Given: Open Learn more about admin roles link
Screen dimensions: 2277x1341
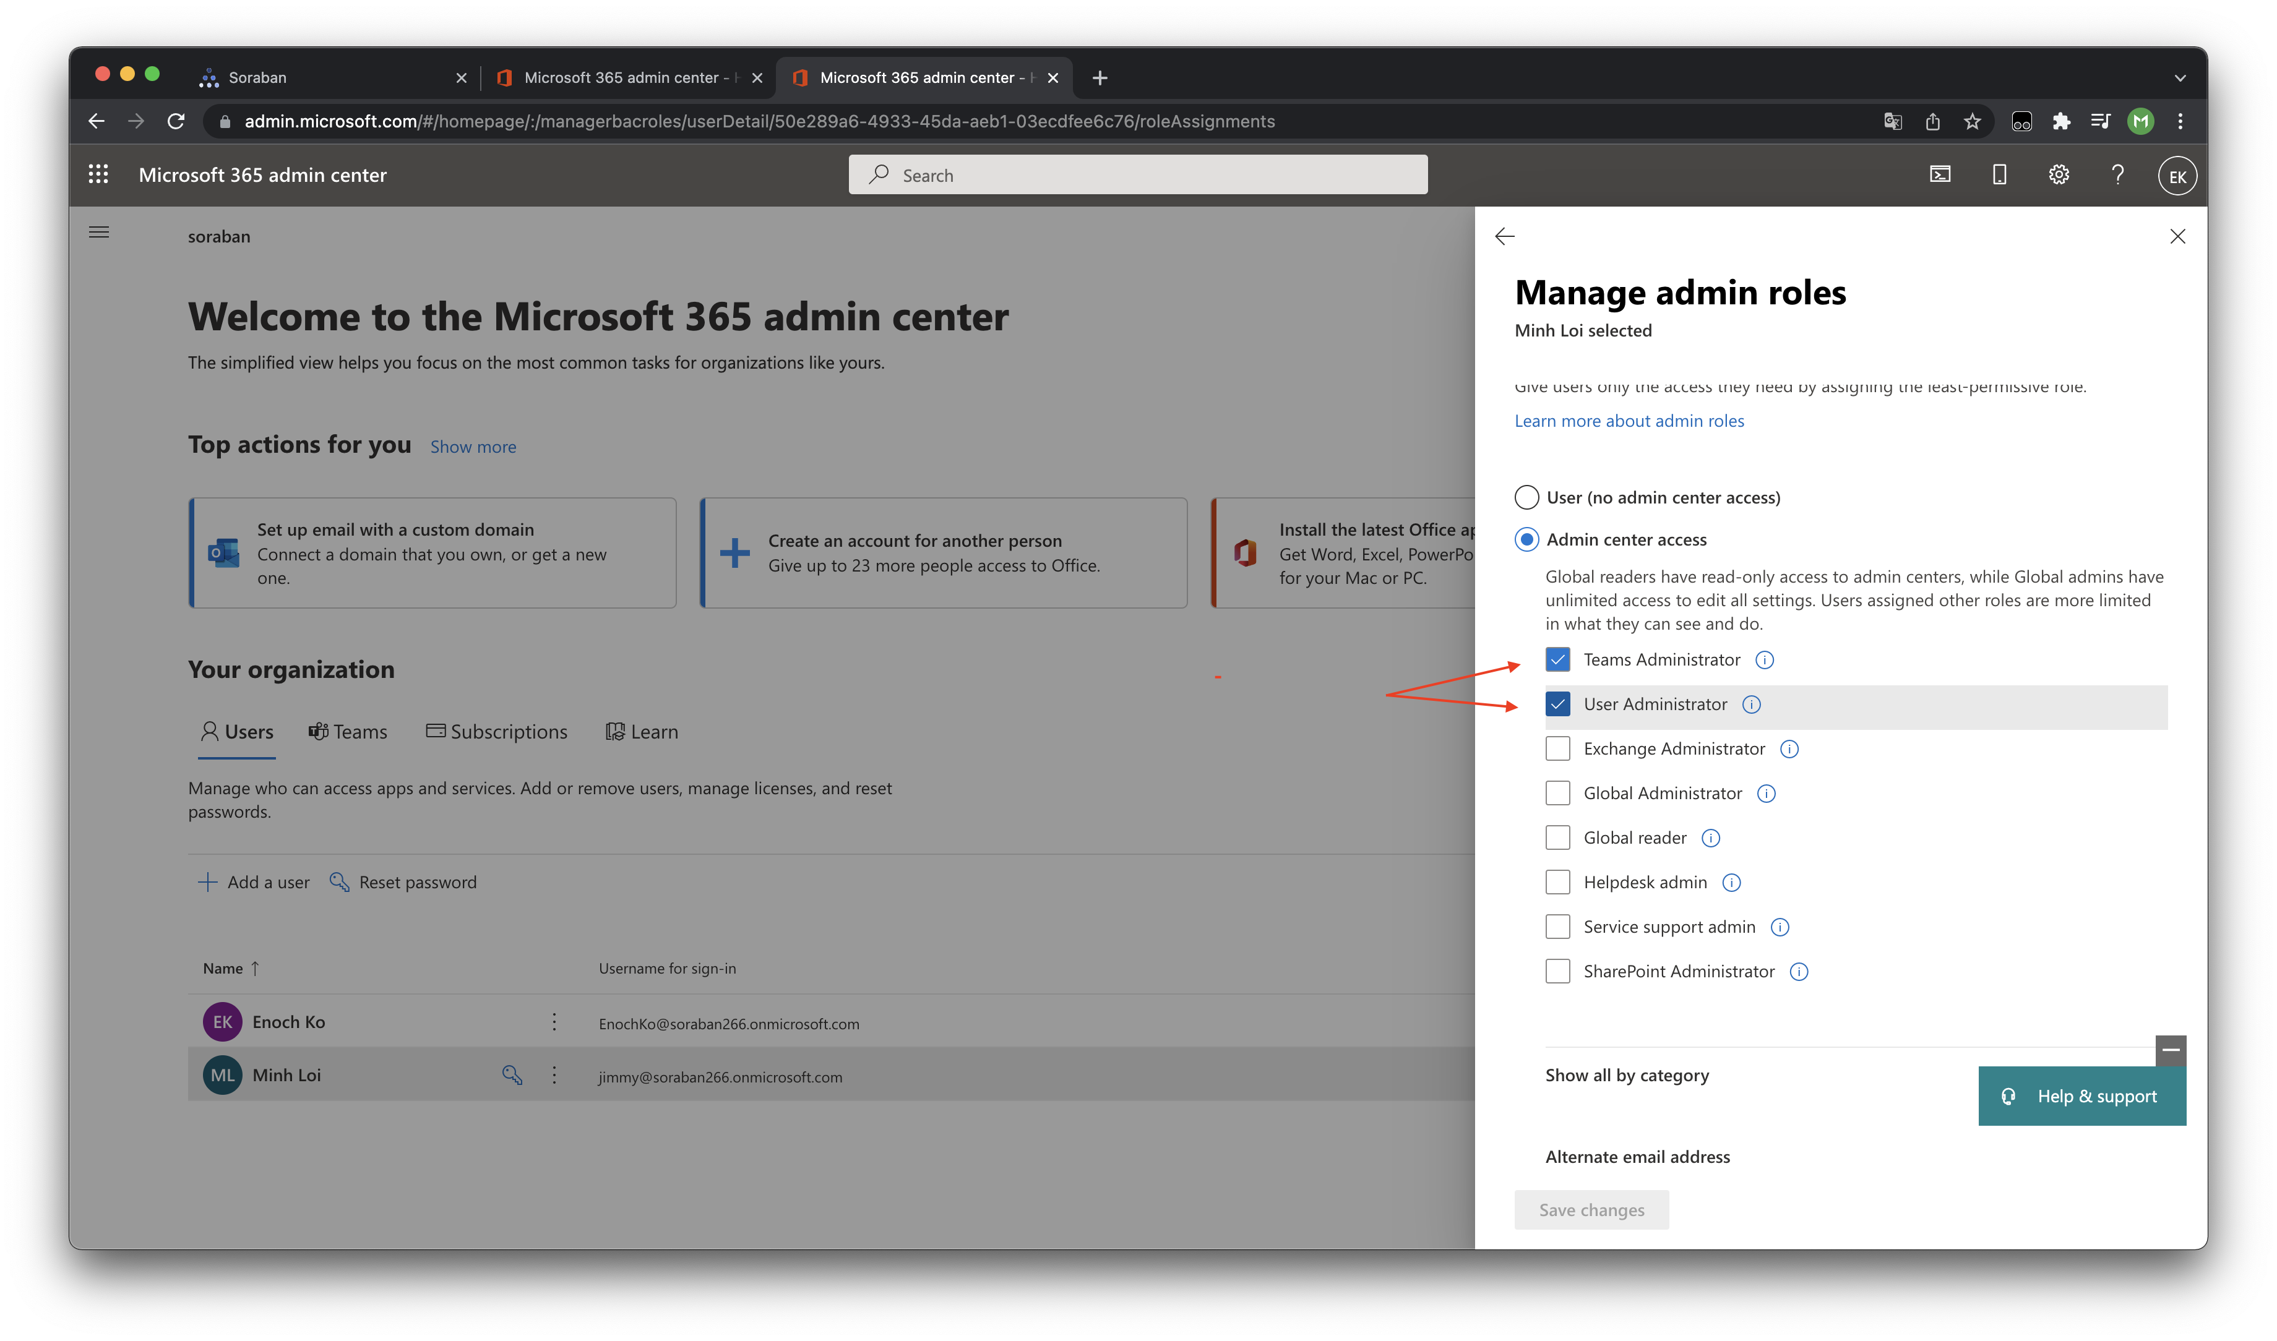Looking at the screenshot, I should pos(1629,421).
